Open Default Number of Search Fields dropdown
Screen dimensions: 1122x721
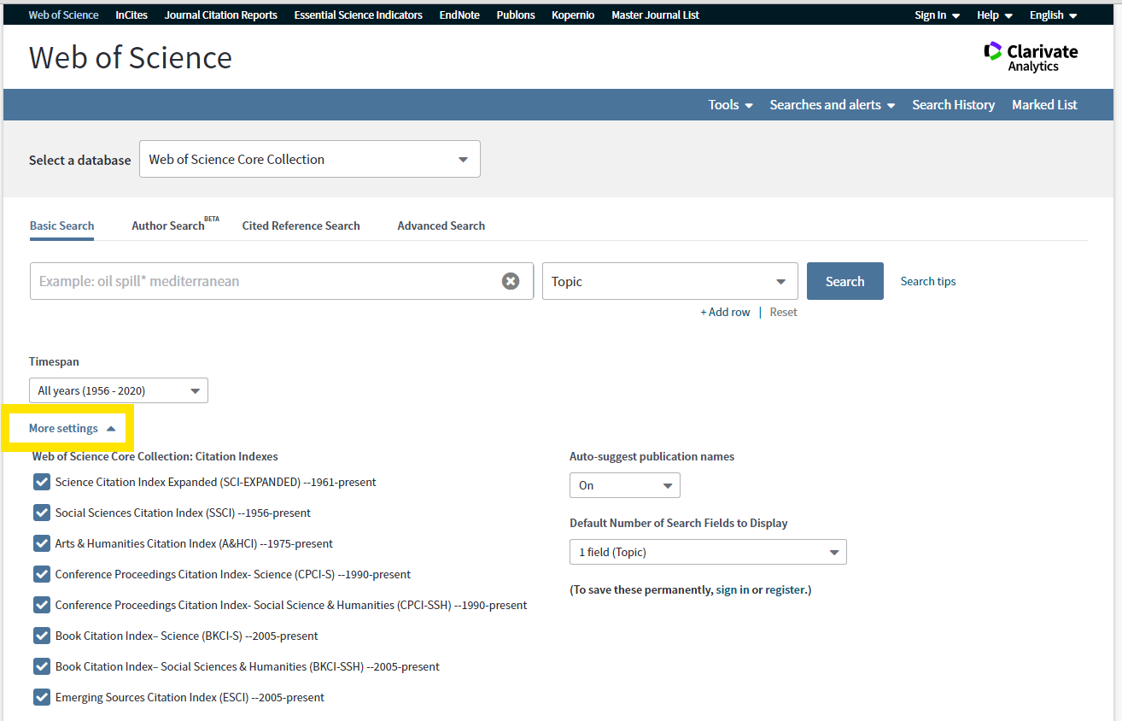[708, 552]
